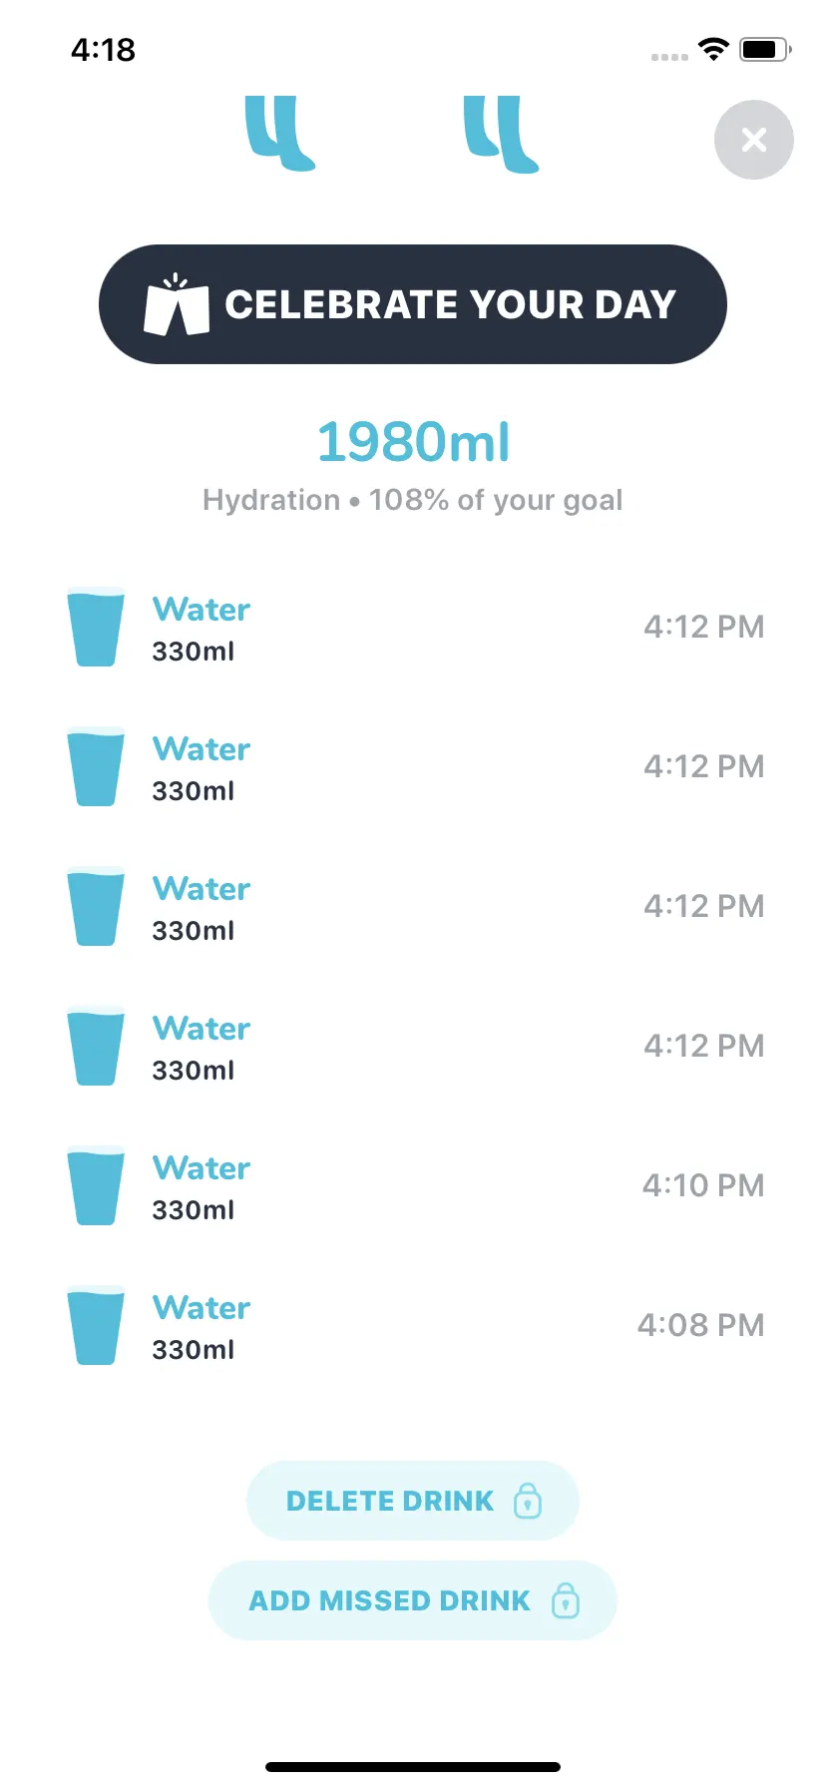This screenshot has height=1788, width=826.
Task: Select the Water entry logged at 4:08 PM
Action: [413, 1325]
